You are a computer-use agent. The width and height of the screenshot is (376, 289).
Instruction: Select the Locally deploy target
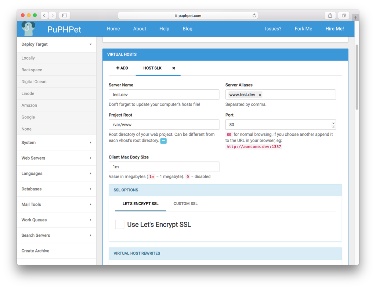tap(57, 58)
